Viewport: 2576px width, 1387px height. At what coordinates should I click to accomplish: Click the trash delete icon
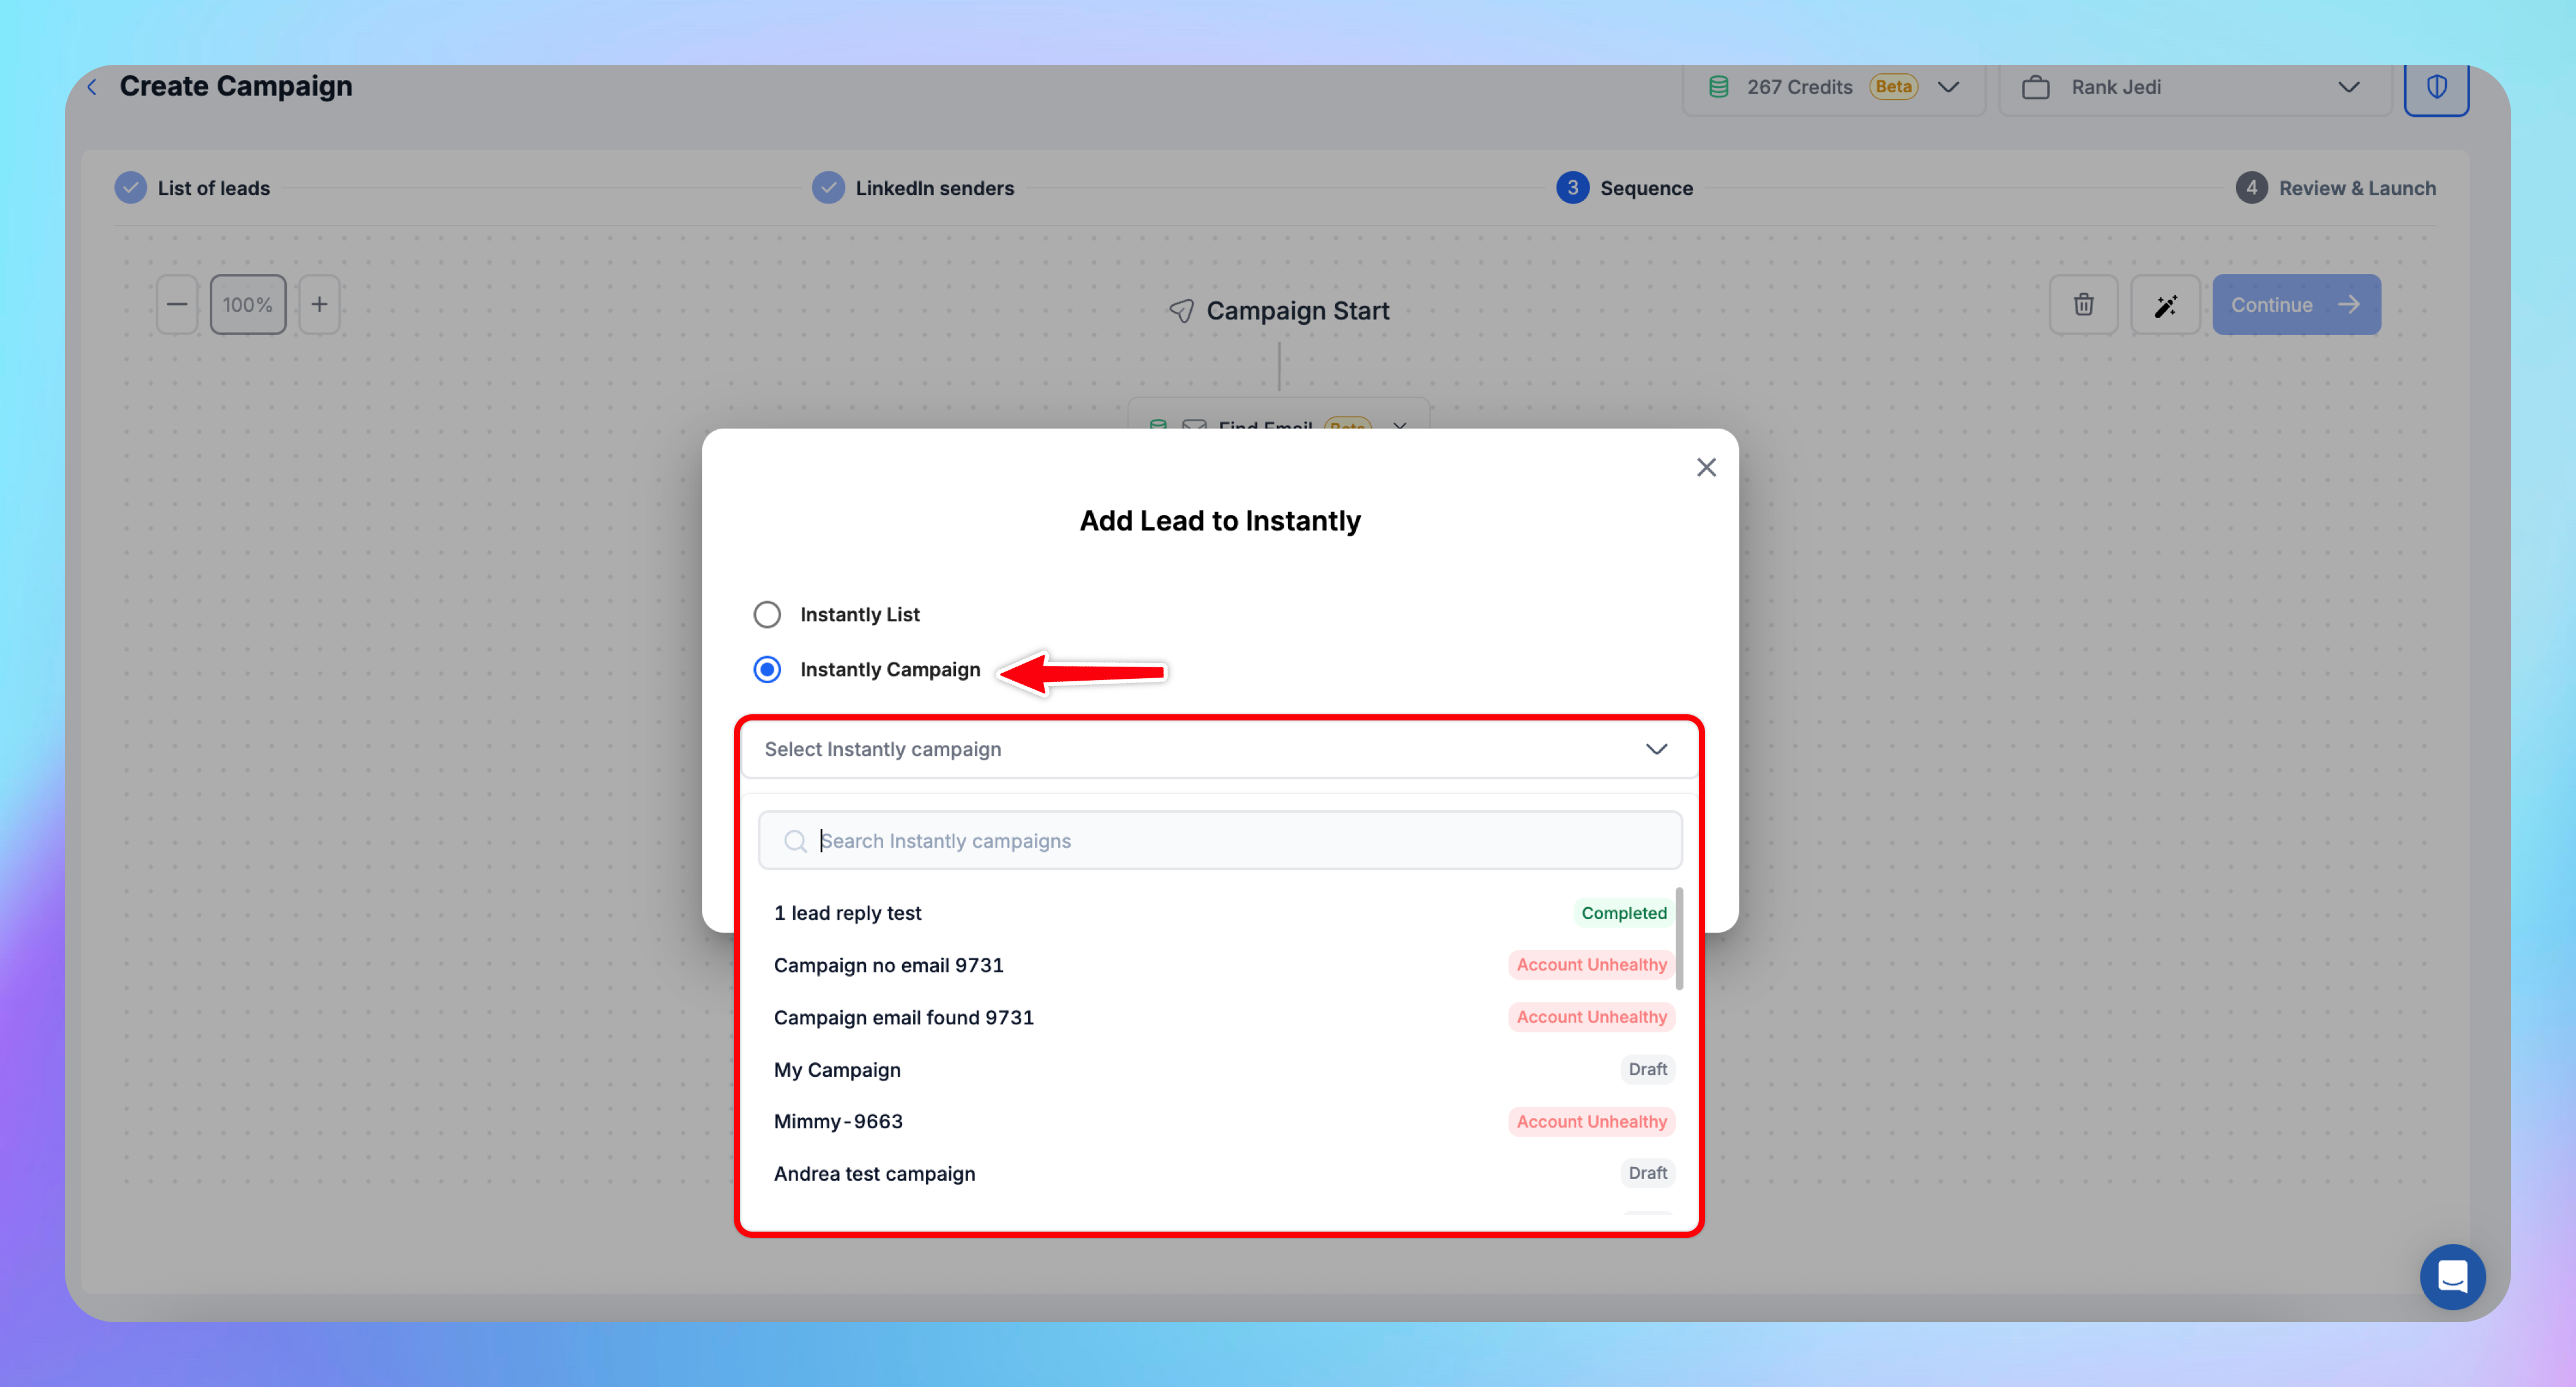coord(2083,304)
